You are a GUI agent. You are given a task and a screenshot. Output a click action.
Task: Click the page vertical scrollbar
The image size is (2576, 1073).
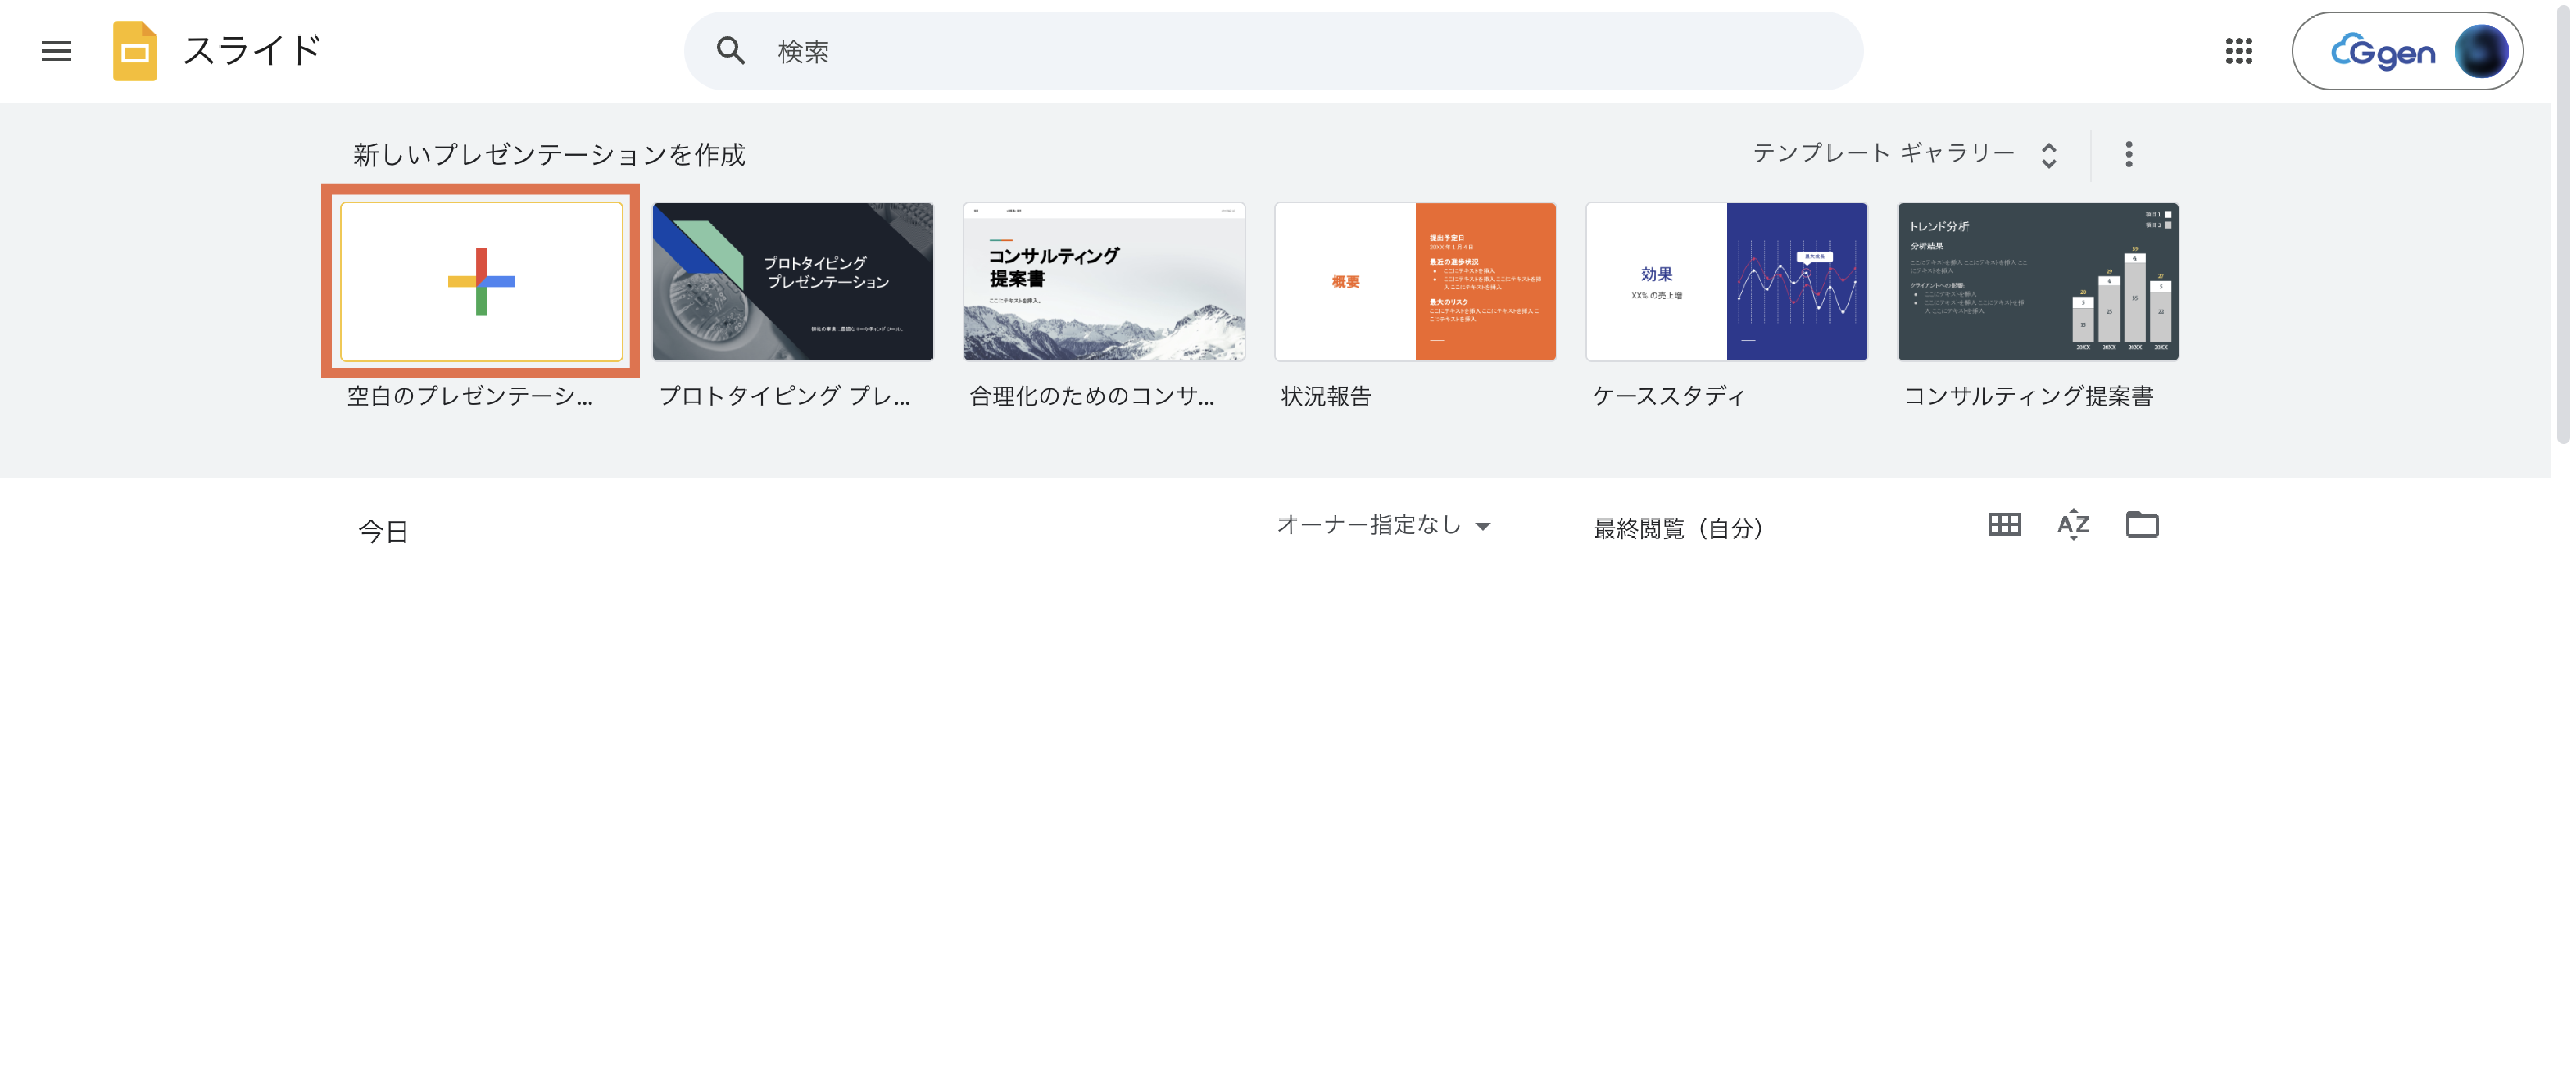pos(2562,220)
